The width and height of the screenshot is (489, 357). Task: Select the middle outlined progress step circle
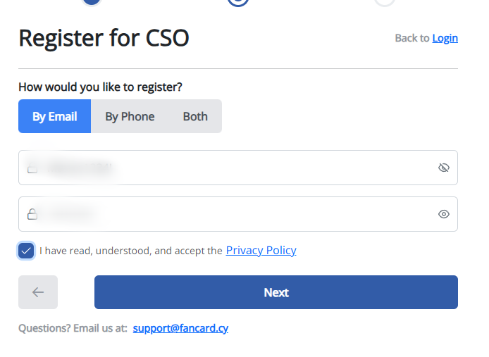click(x=238, y=2)
